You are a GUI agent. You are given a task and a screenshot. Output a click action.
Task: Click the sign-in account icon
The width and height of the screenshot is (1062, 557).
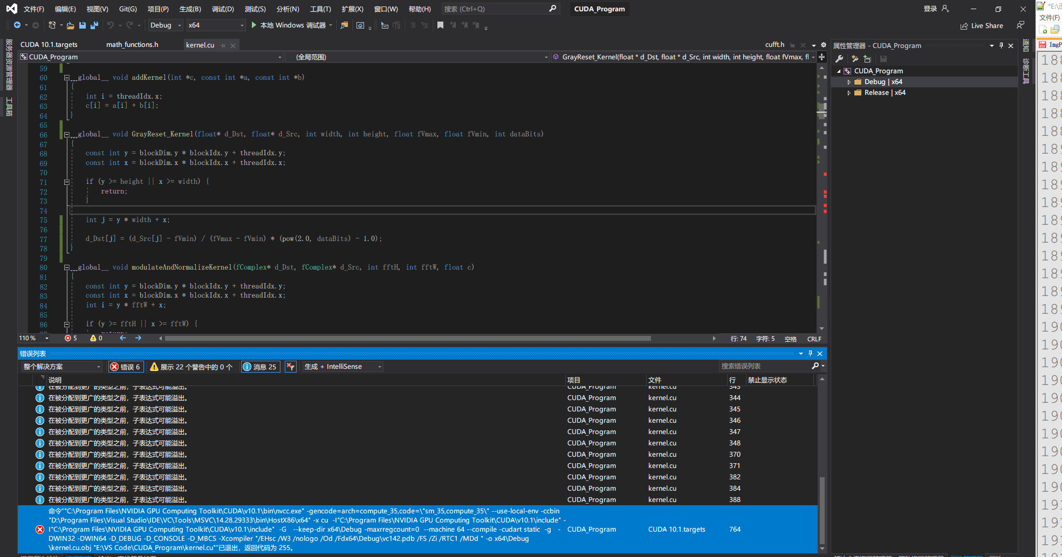(x=945, y=9)
